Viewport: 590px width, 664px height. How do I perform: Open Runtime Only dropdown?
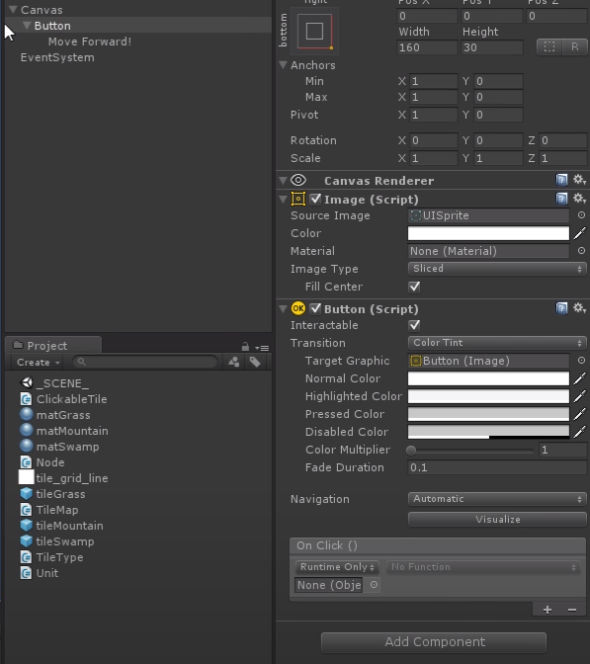pos(337,566)
